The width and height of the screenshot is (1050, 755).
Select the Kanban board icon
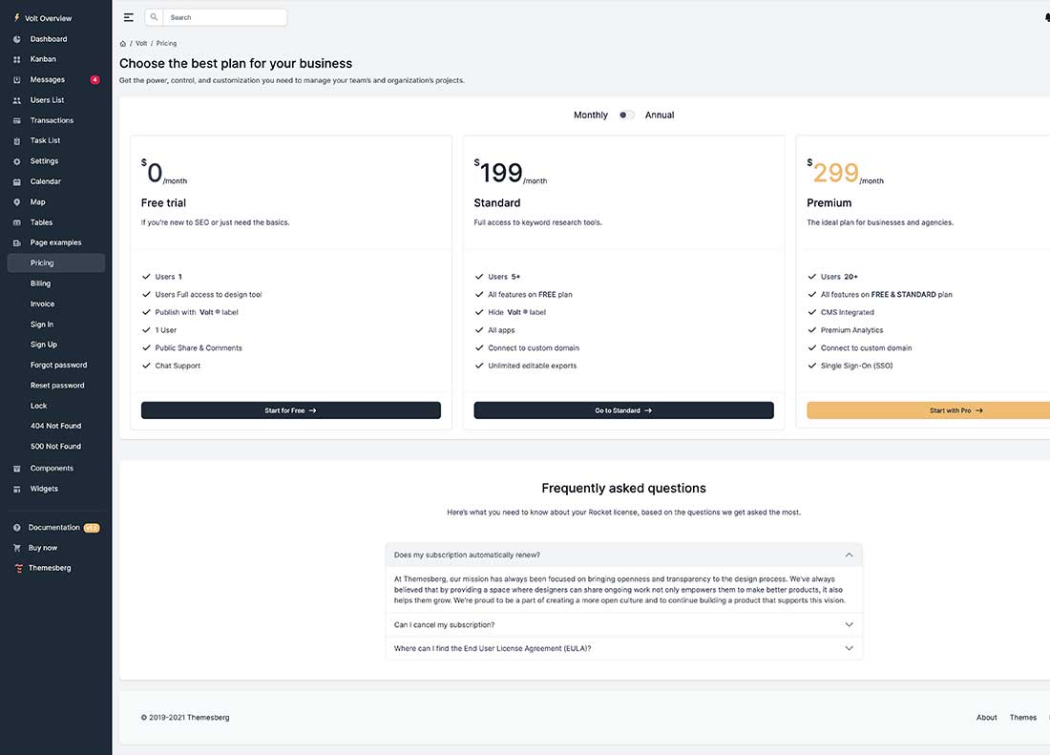[x=19, y=58]
